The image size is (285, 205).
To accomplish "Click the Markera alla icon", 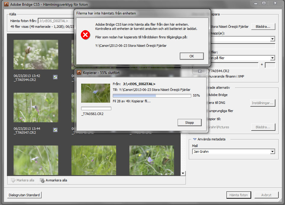I will click(x=13, y=180).
